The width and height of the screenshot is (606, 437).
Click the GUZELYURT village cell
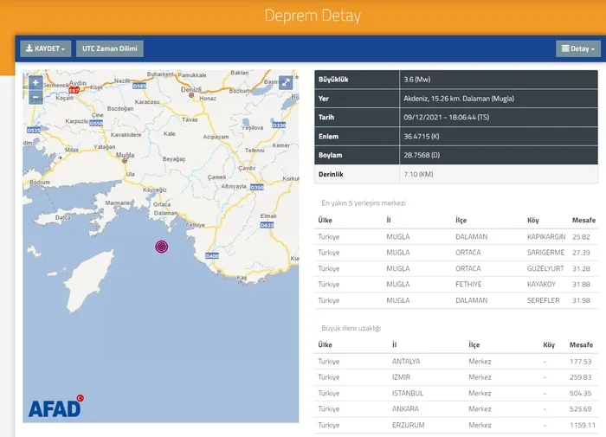click(545, 268)
